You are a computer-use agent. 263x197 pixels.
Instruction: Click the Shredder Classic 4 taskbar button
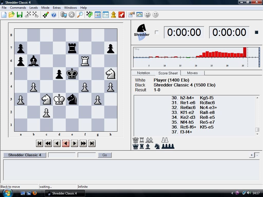tap(65, 193)
